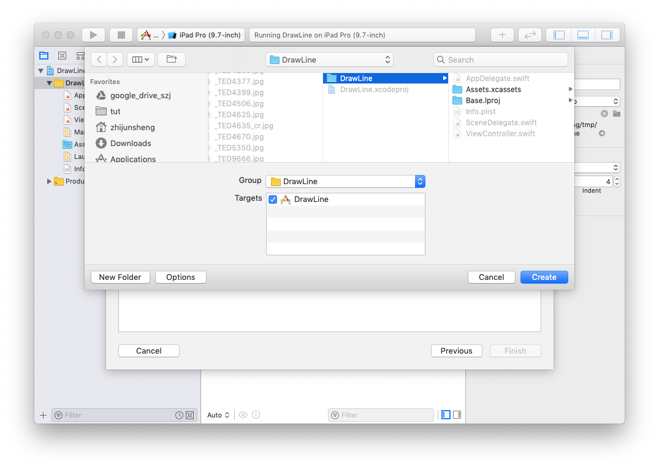659x469 pixels.
Task: Add a file with navigator plus button
Action: pyautogui.click(x=43, y=415)
